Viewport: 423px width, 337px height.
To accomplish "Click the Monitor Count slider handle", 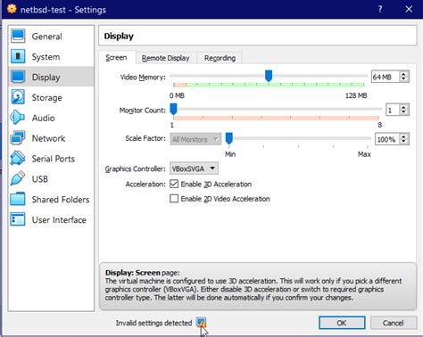I will (x=173, y=109).
